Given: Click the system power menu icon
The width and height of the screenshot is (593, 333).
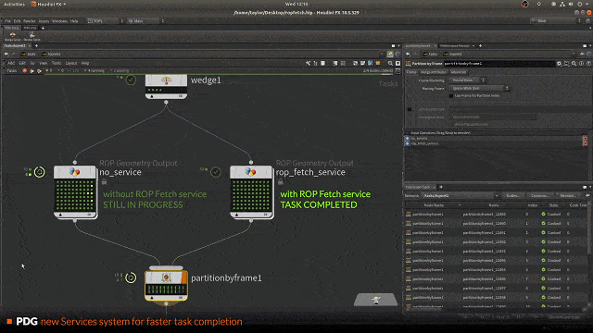Looking at the screenshot, I should point(580,4).
